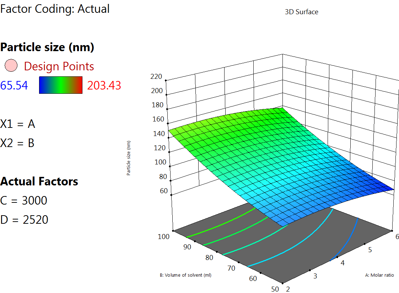Screen dimensions: 399x293
Task: Select the B: Volume of solvent axis title
Action: [185, 275]
